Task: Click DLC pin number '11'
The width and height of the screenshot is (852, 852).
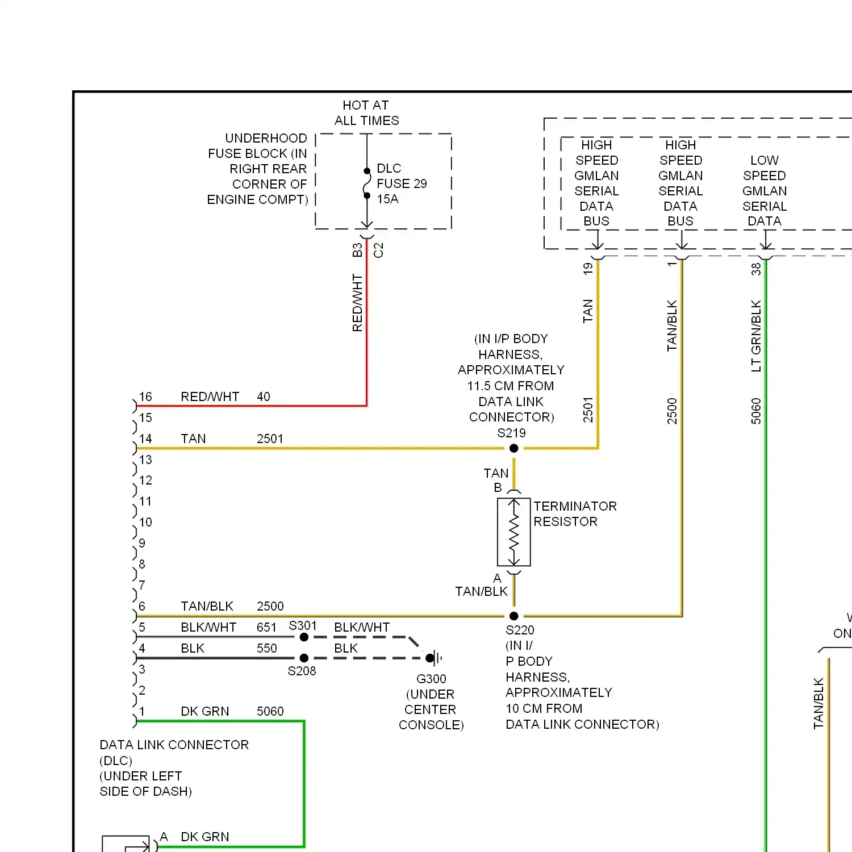Action: (145, 501)
